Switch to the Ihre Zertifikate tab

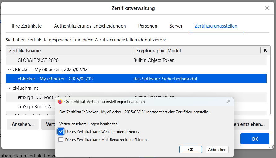27,26
